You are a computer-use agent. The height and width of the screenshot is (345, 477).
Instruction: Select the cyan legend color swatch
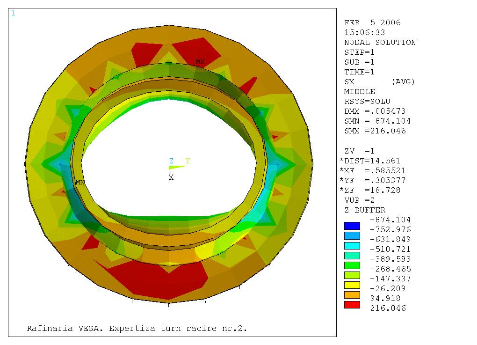352,245
